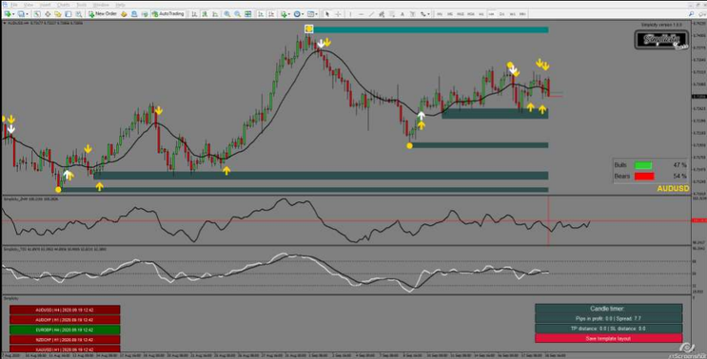Open the Tools menu
Image resolution: width=707 pixels, height=359 pixels.
[x=82, y=5]
